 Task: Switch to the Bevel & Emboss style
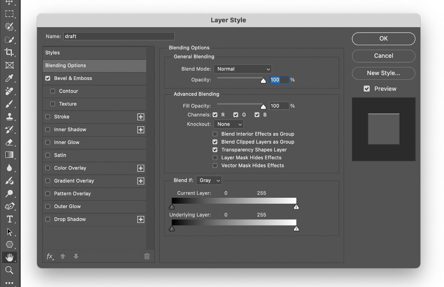[x=73, y=78]
